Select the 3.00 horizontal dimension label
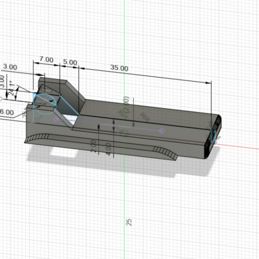Image resolution: width=259 pixels, height=259 pixels. point(10,67)
